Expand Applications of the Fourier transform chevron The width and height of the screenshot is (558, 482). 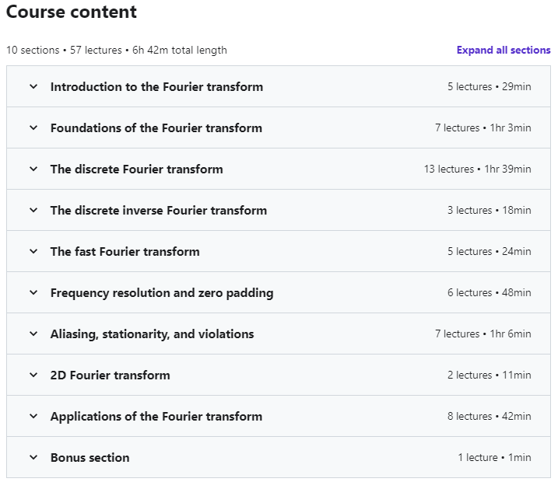33,417
